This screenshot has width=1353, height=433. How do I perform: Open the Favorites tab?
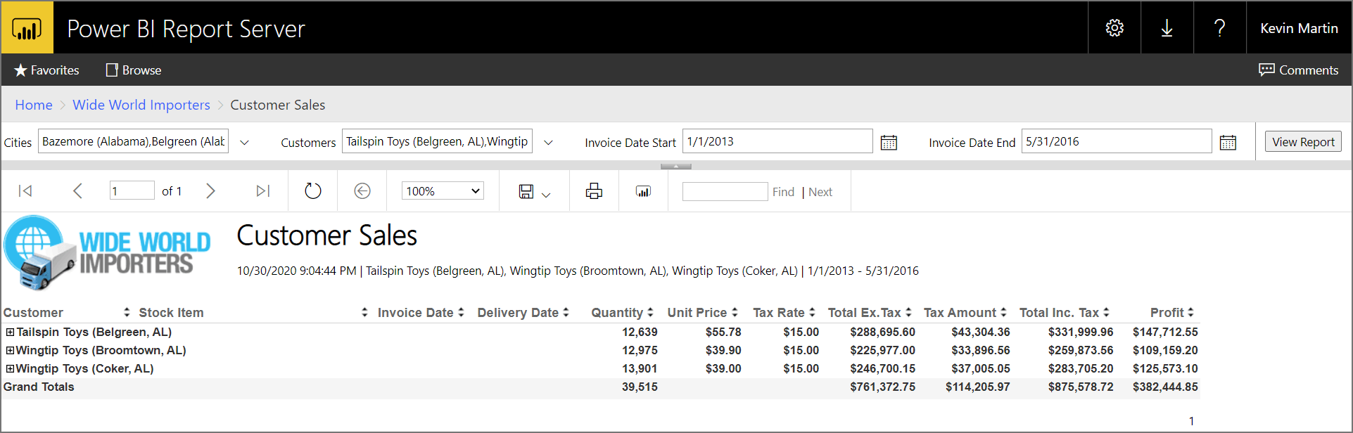(46, 70)
